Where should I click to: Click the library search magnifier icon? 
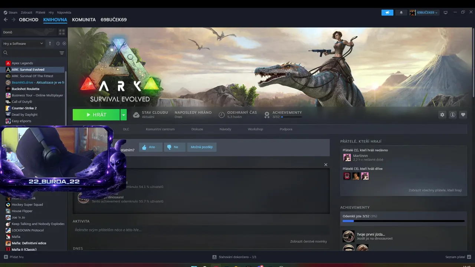coord(6,53)
